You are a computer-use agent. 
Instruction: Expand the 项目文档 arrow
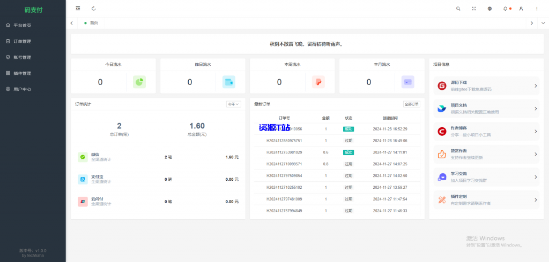[x=536, y=109]
